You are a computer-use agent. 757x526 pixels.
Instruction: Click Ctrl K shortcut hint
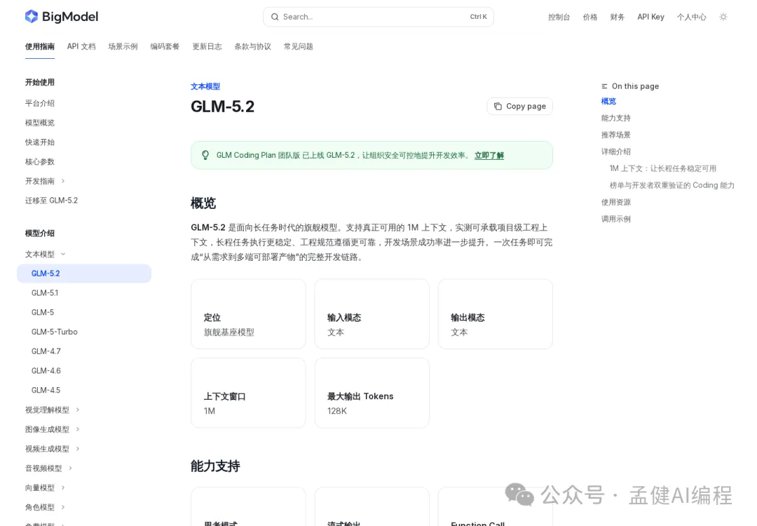click(478, 17)
